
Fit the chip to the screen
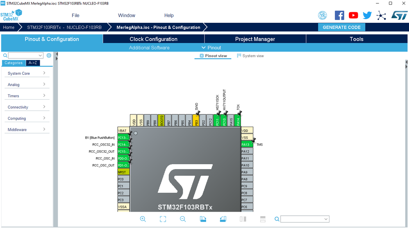[x=163, y=219]
